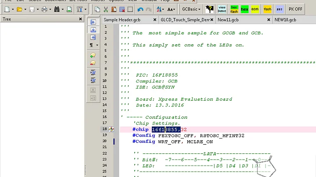Close the Sample Header.gcb tab
The width and height of the screenshot is (316, 177).
coord(155,20)
